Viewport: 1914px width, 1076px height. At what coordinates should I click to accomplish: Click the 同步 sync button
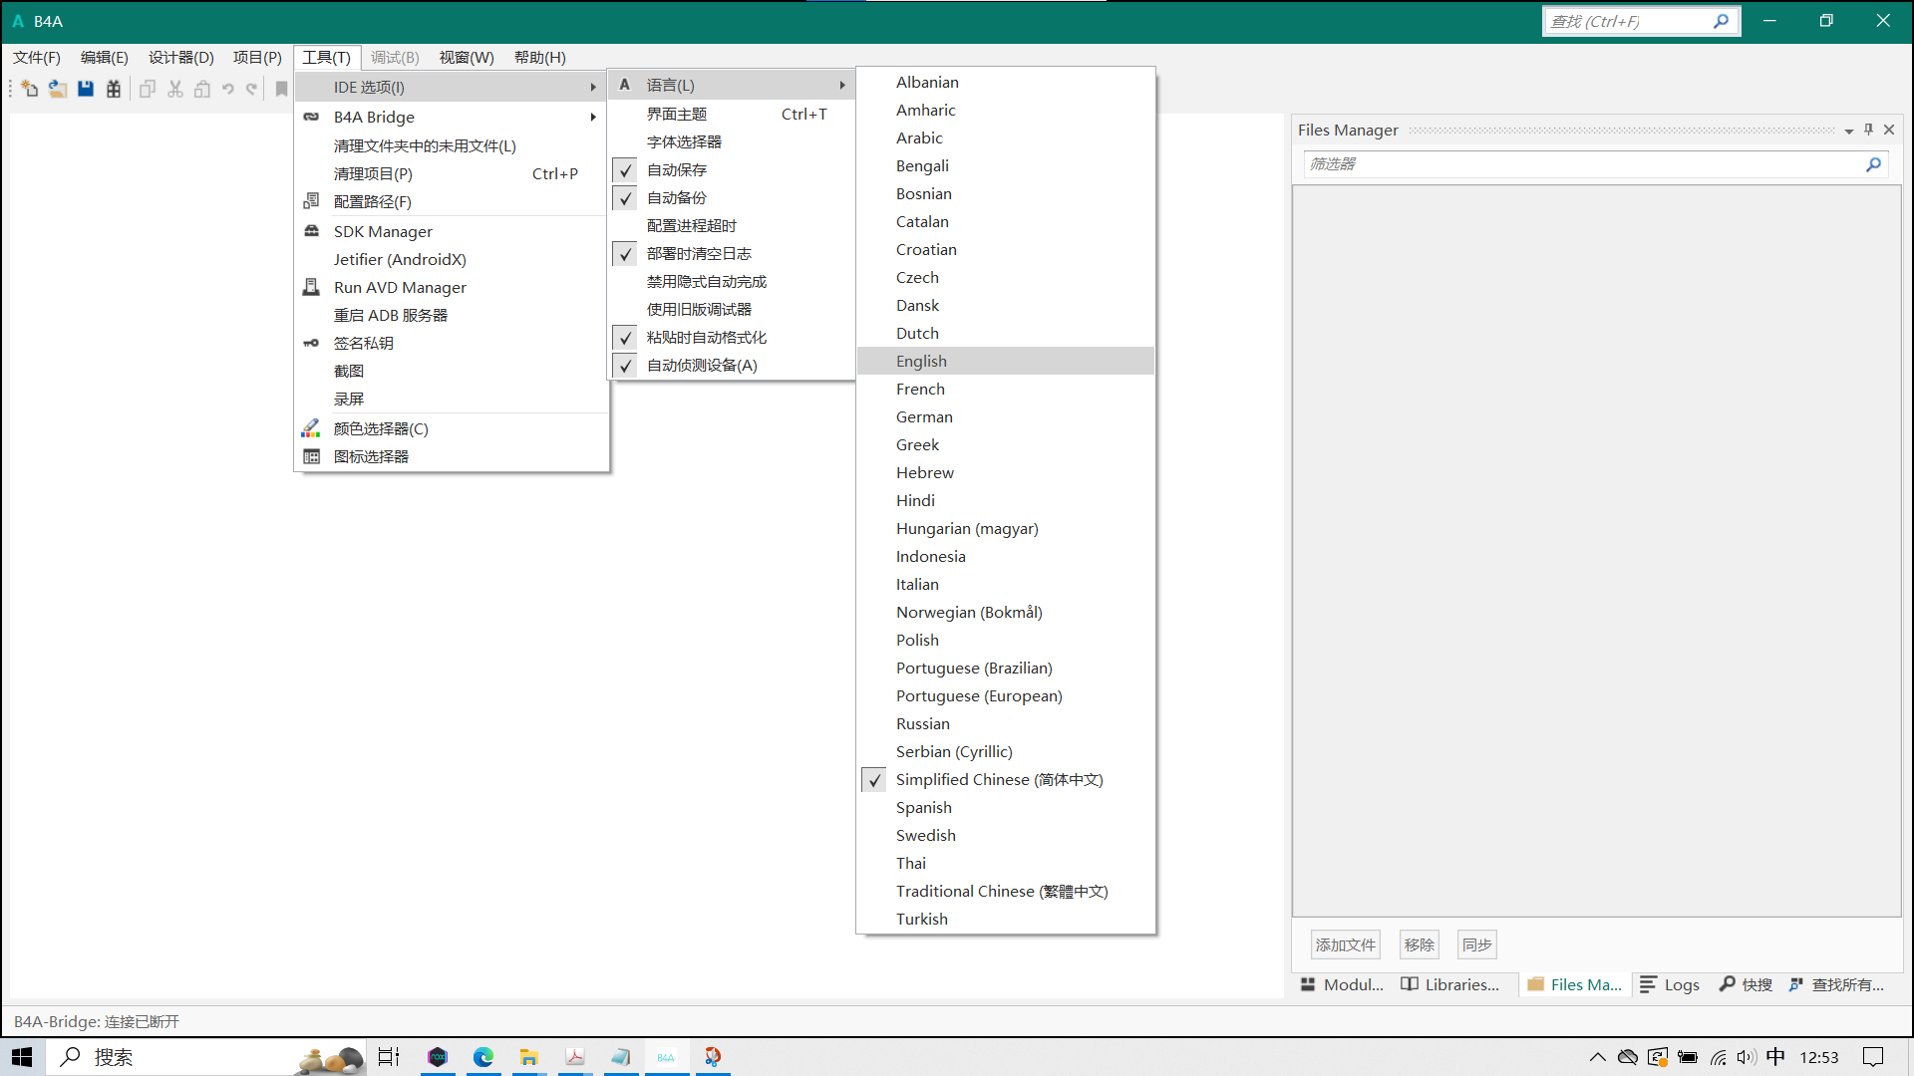tap(1477, 945)
